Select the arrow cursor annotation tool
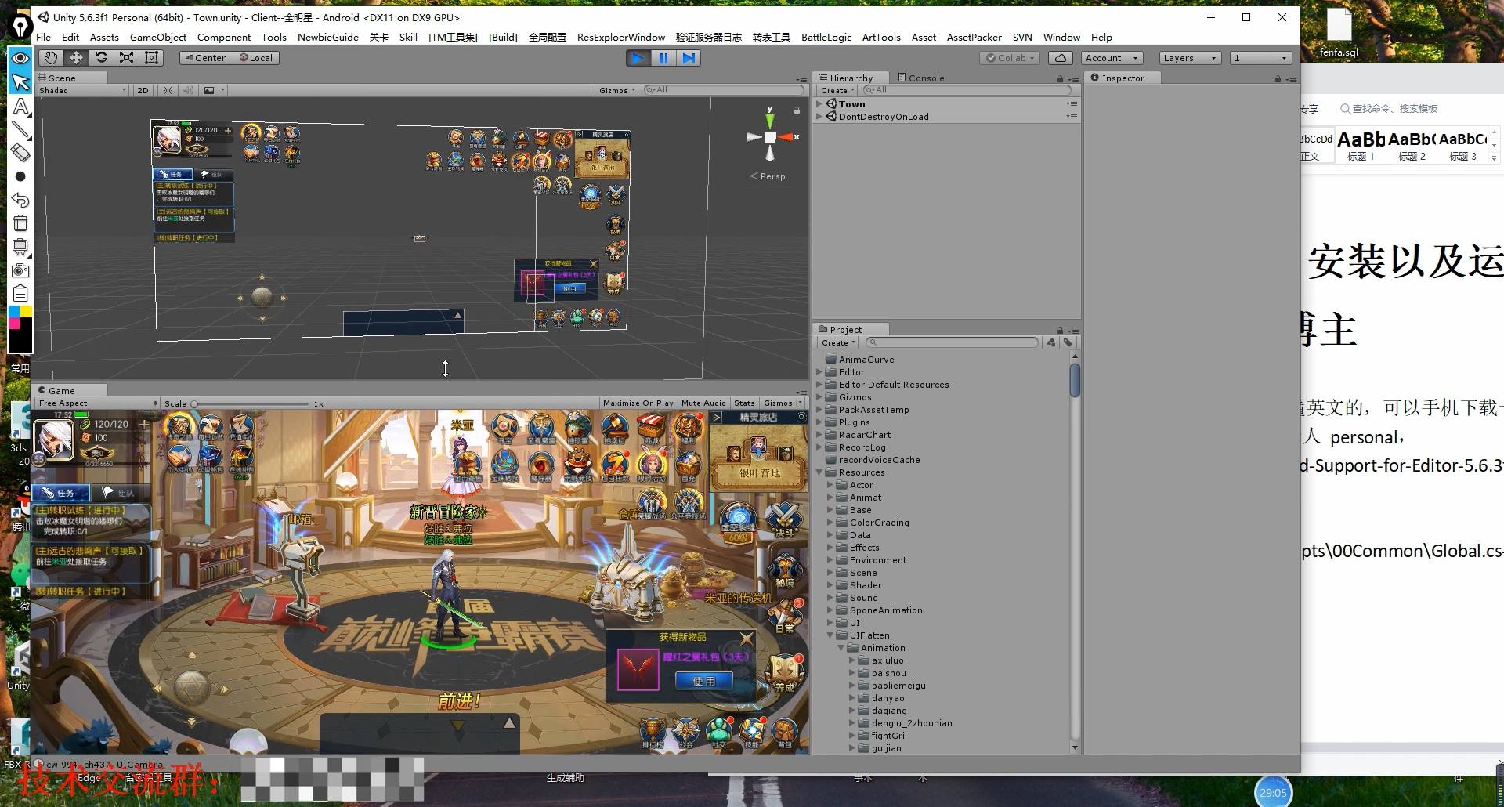Image resolution: width=1504 pixels, height=807 pixels. click(x=20, y=82)
